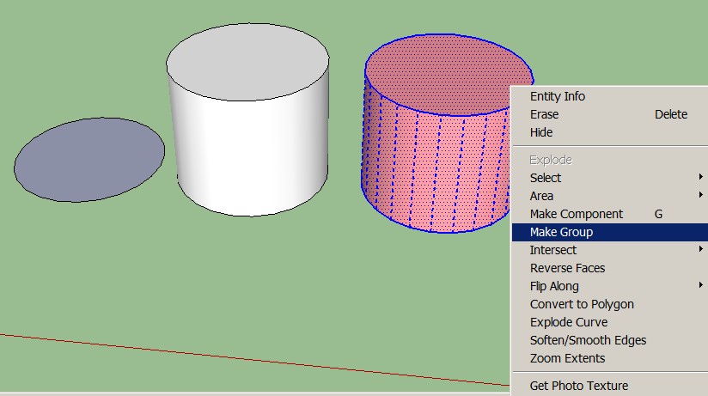
Task: Hide the selected geometry via Hide
Action: 541,132
